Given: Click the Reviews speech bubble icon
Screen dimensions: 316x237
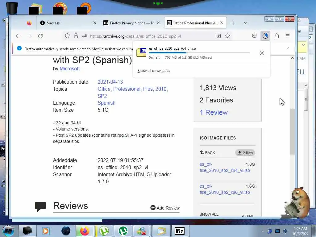Looking at the screenshot, I should tap(40, 206).
